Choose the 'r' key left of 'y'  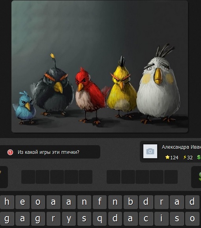coord(53,219)
